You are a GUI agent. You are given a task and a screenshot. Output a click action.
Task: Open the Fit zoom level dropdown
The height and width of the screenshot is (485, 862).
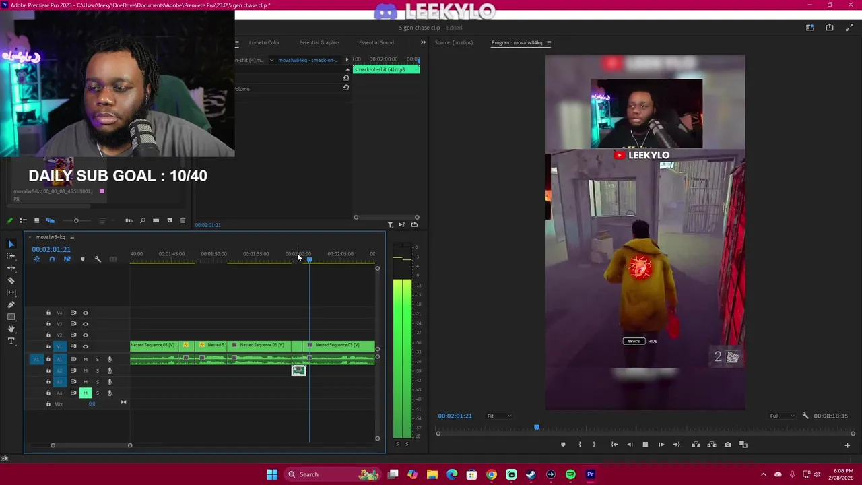[x=499, y=416]
